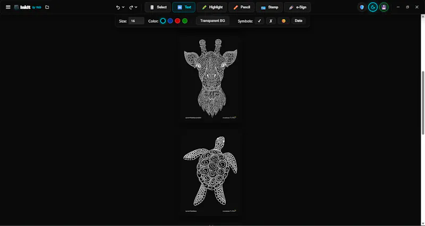Choose the green text color swatch
Viewport: 425px width, 226px height.
[x=185, y=21]
